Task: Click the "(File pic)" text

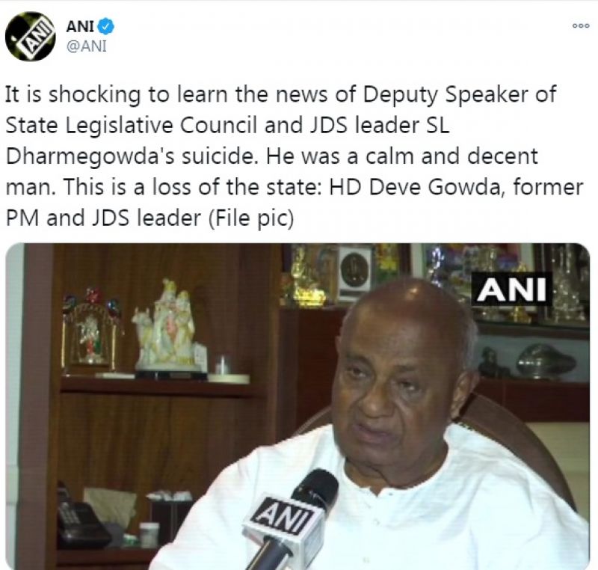Action: (251, 218)
